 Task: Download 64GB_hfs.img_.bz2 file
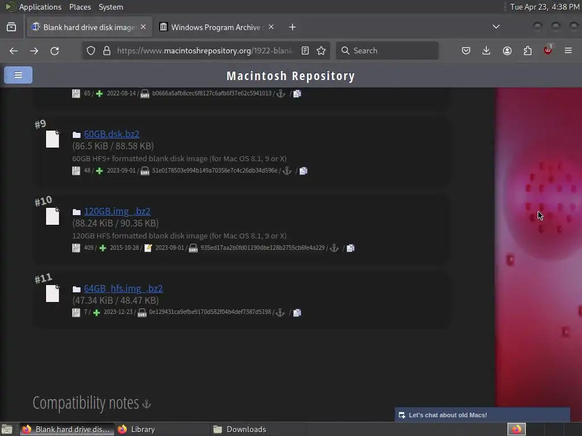click(123, 288)
